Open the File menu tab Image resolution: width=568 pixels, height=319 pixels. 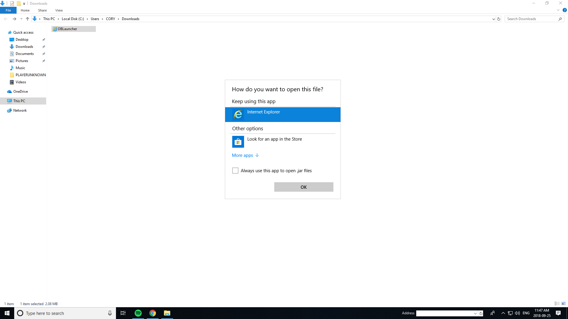(8, 10)
